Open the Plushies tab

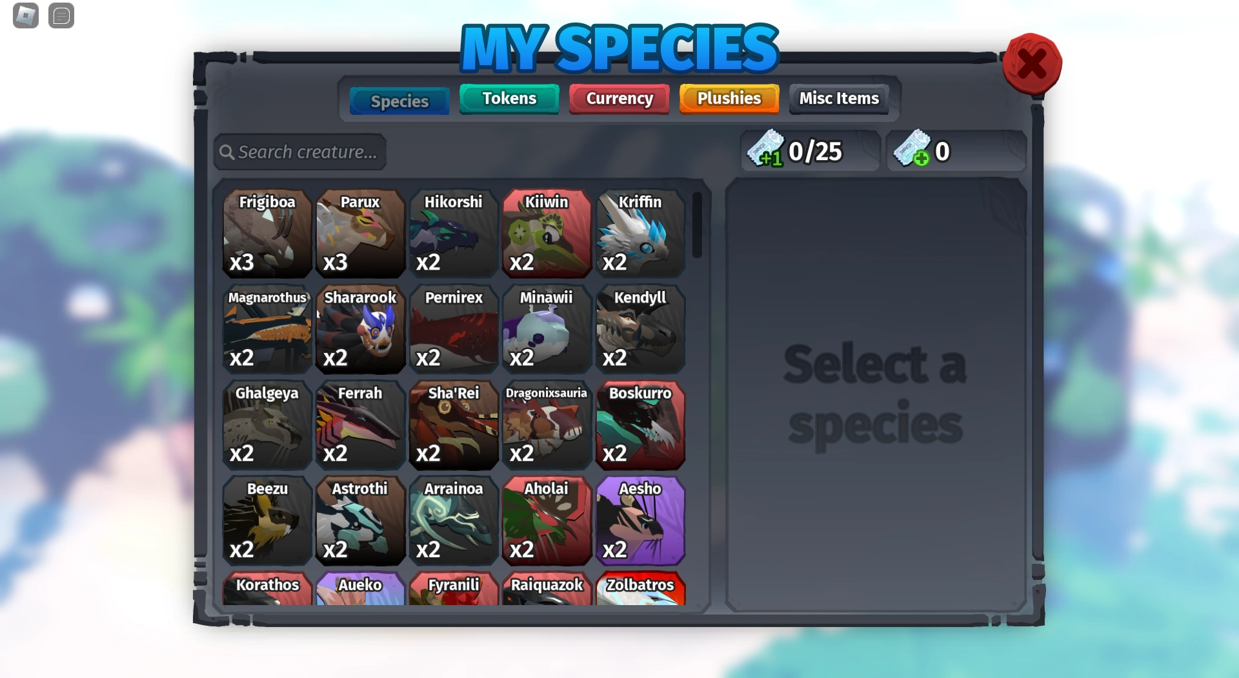[729, 99]
